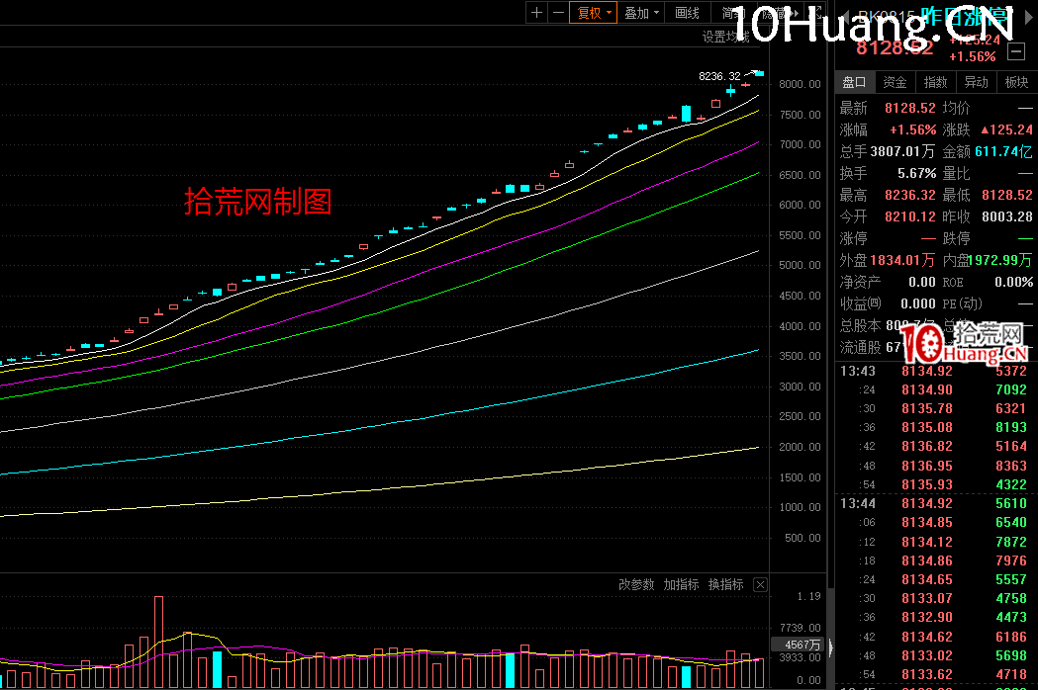The image size is (1038, 690).
Task: Click tick row 8133.07 volume 4758
Action: coord(933,598)
